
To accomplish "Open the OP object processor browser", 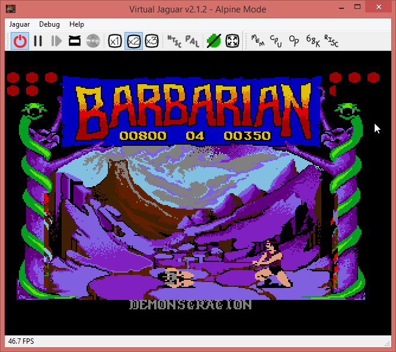I will click(293, 41).
